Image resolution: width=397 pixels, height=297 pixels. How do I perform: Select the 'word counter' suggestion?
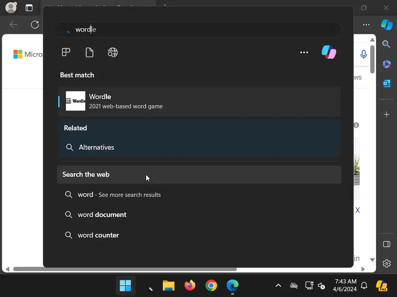(199, 235)
